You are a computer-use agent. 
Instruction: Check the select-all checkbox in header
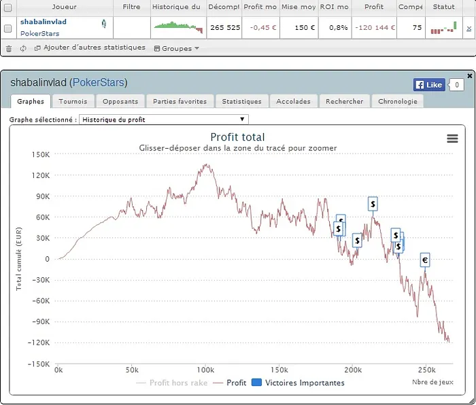coord(8,7)
